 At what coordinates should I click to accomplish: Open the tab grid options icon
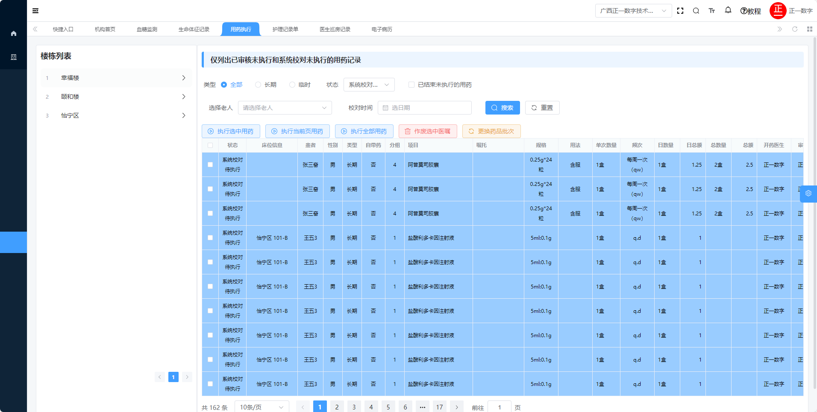pos(810,29)
